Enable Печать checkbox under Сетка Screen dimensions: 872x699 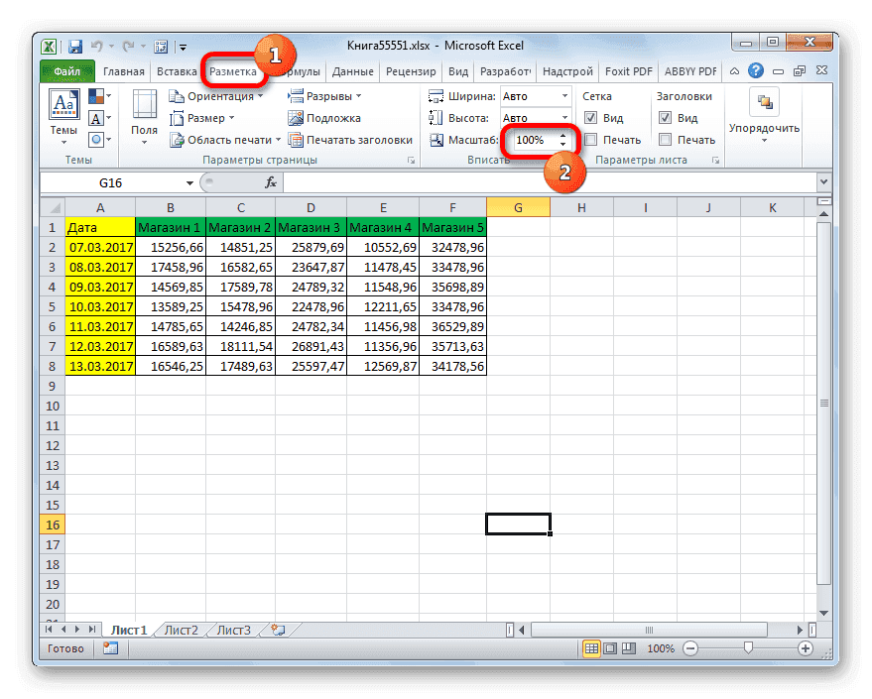click(588, 139)
